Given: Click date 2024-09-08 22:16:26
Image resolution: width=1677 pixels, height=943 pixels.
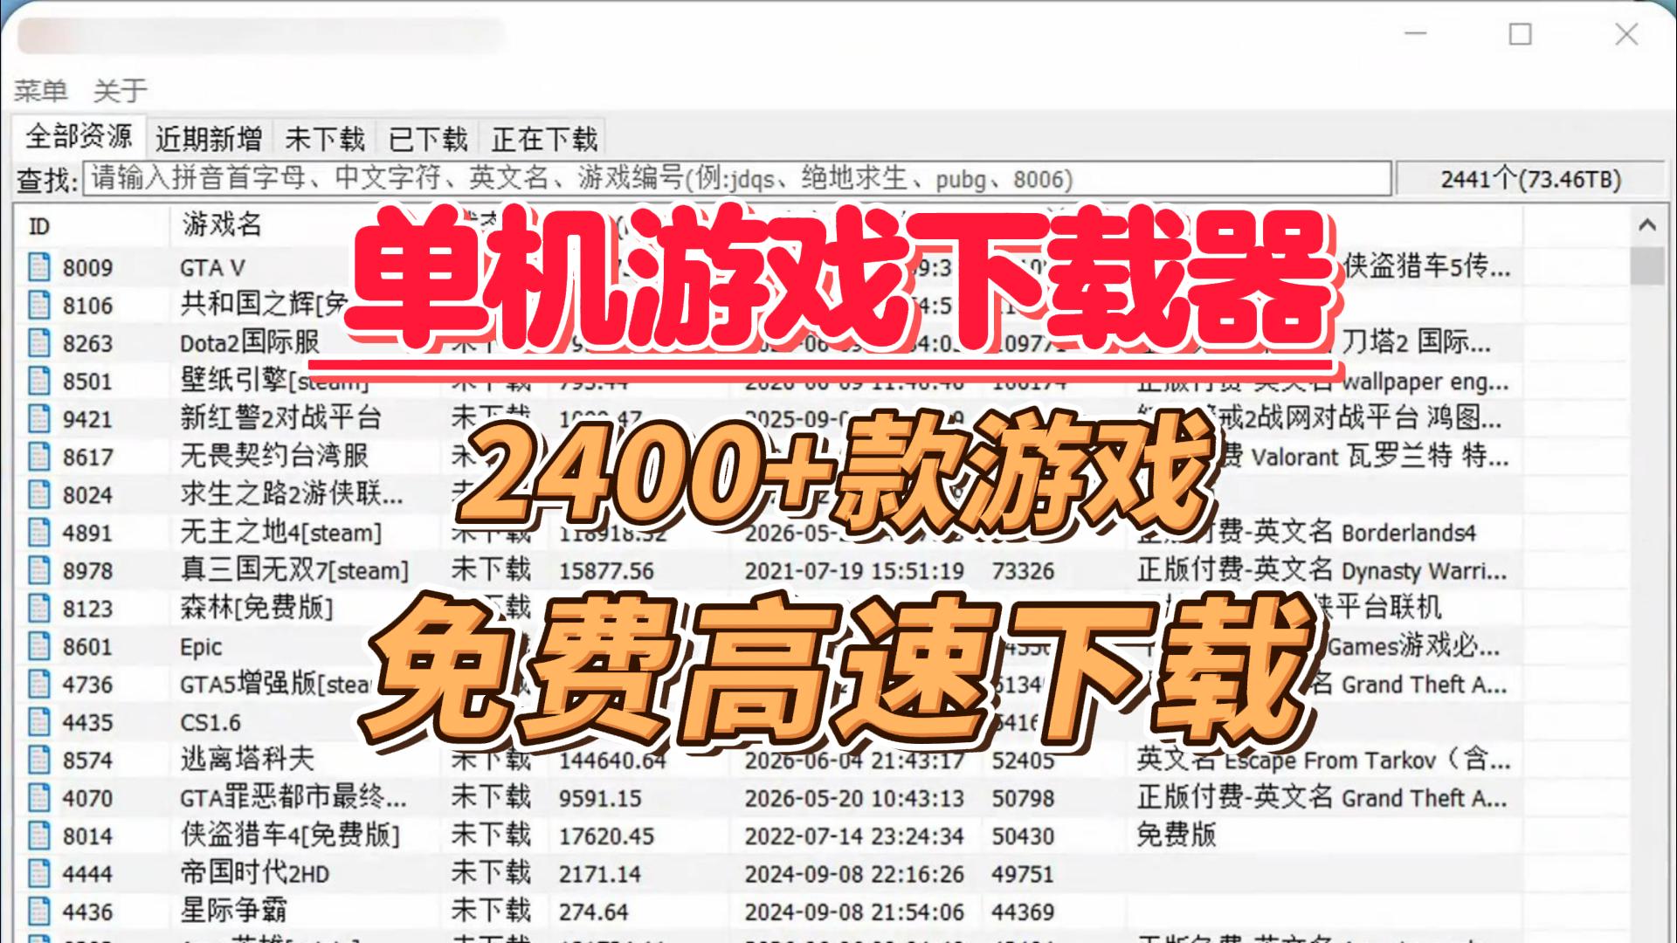Looking at the screenshot, I should (854, 874).
